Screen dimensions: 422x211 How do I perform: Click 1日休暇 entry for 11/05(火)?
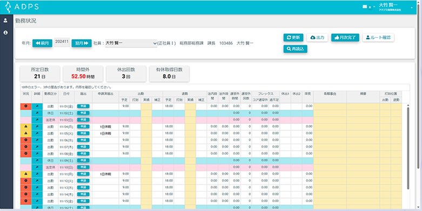[105, 133]
